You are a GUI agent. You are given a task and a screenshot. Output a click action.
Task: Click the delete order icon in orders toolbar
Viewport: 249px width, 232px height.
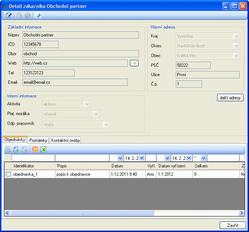[x=25, y=149]
